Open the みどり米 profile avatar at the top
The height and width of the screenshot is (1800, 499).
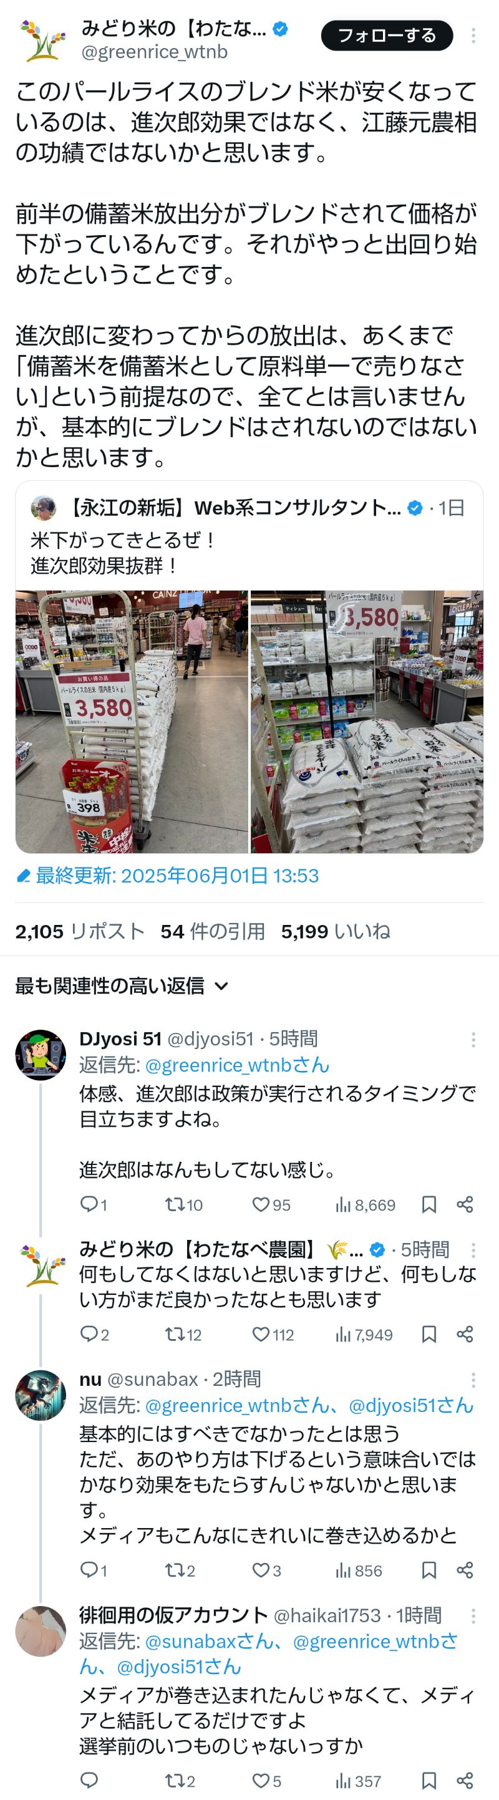click(41, 39)
